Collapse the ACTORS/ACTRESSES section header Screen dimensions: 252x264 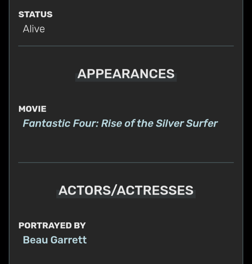point(126,190)
